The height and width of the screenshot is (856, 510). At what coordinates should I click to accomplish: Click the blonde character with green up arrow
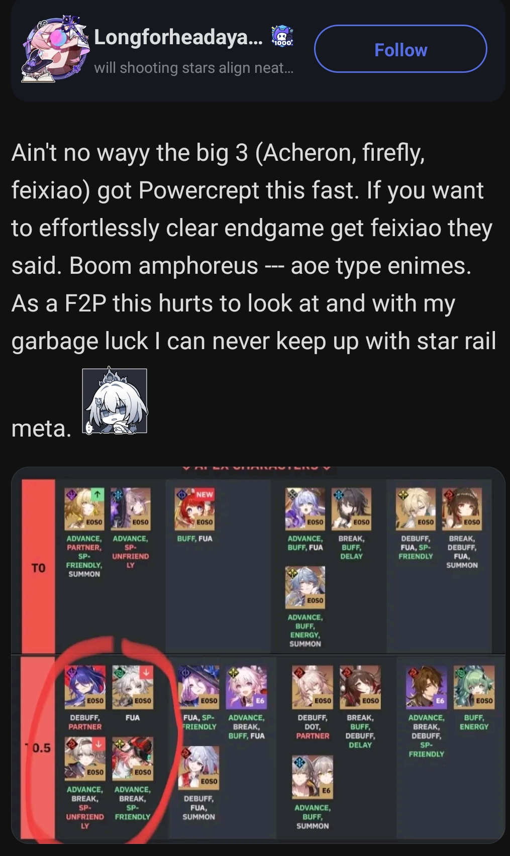coord(84,508)
